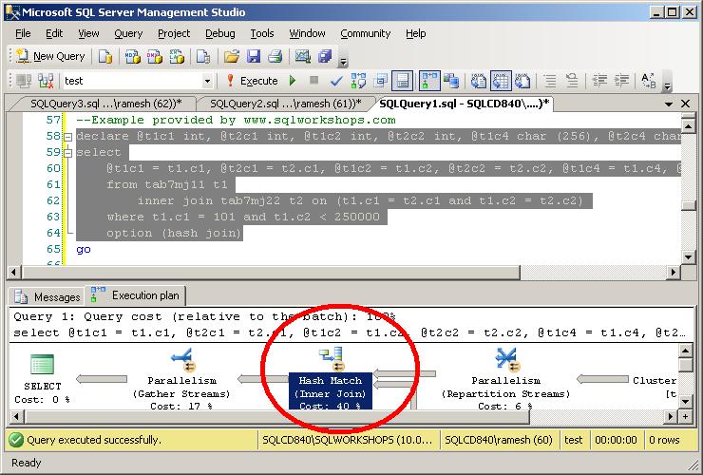
Task: Display the Estimated Execution Plan
Action: pos(358,81)
